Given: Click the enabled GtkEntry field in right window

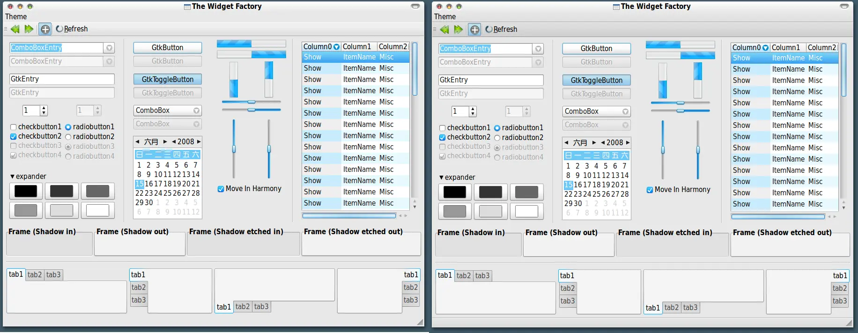Looking at the screenshot, I should tap(490, 80).
